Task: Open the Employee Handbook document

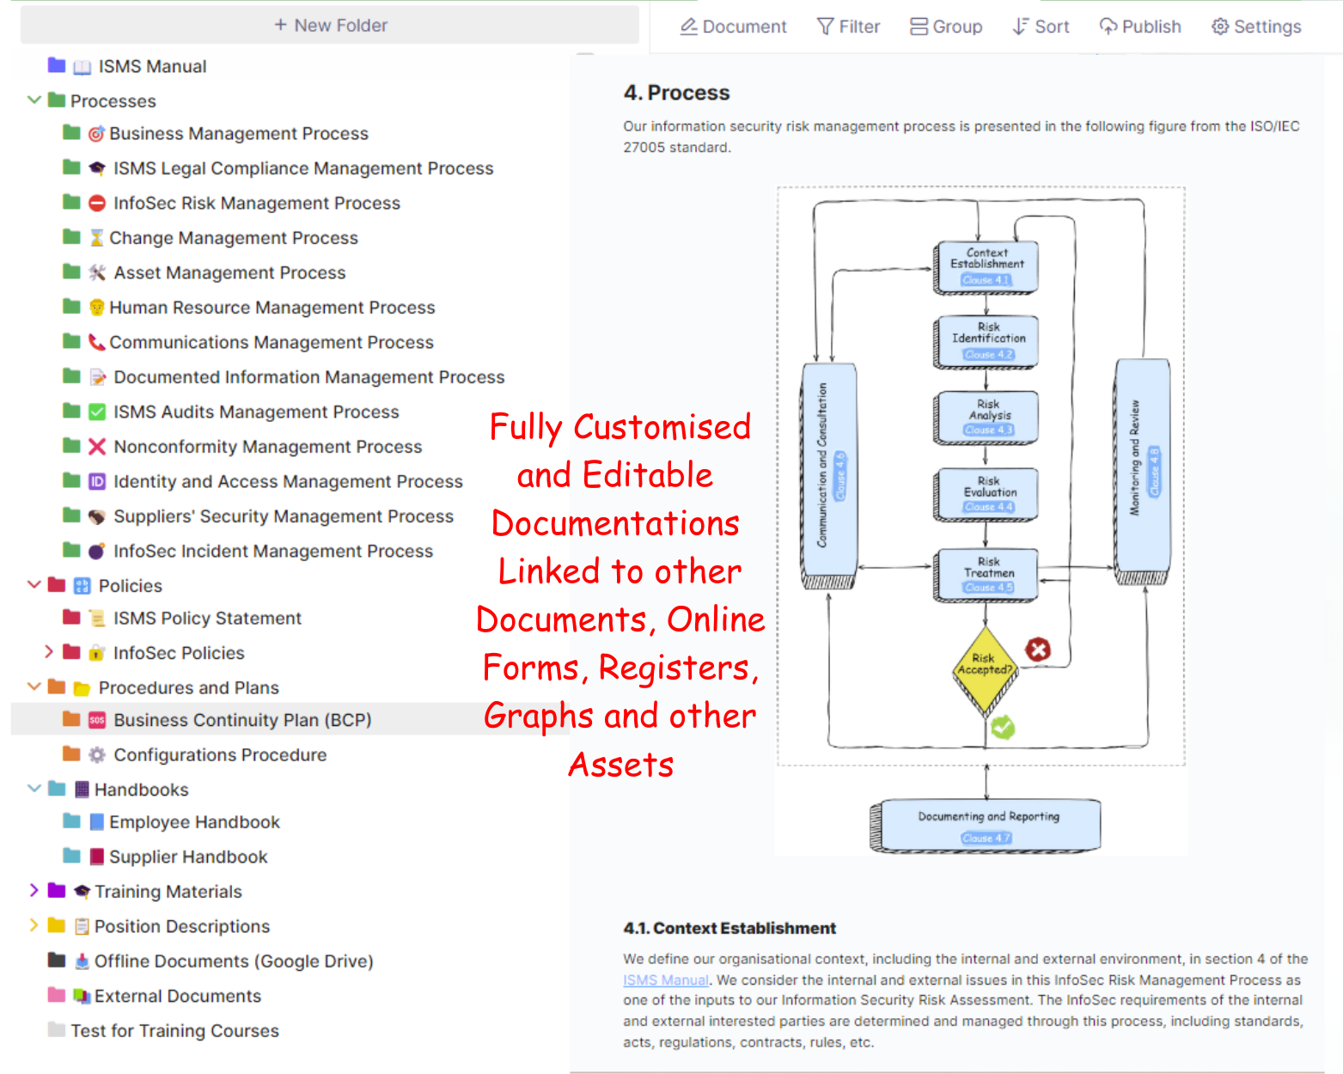Action: 194,822
